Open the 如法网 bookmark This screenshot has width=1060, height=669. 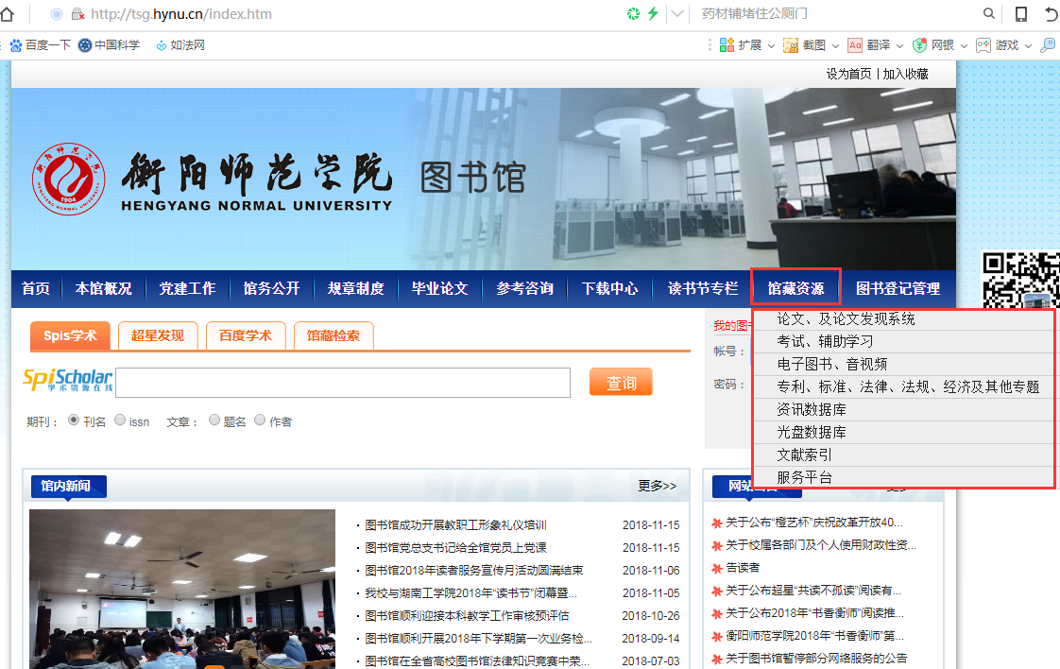point(180,45)
